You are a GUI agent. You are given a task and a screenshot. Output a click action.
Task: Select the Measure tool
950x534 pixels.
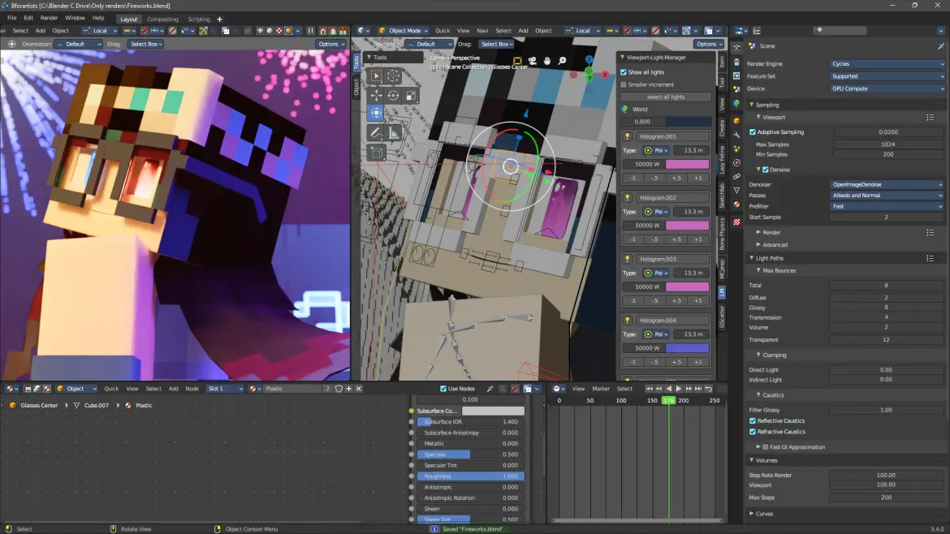[x=392, y=132]
